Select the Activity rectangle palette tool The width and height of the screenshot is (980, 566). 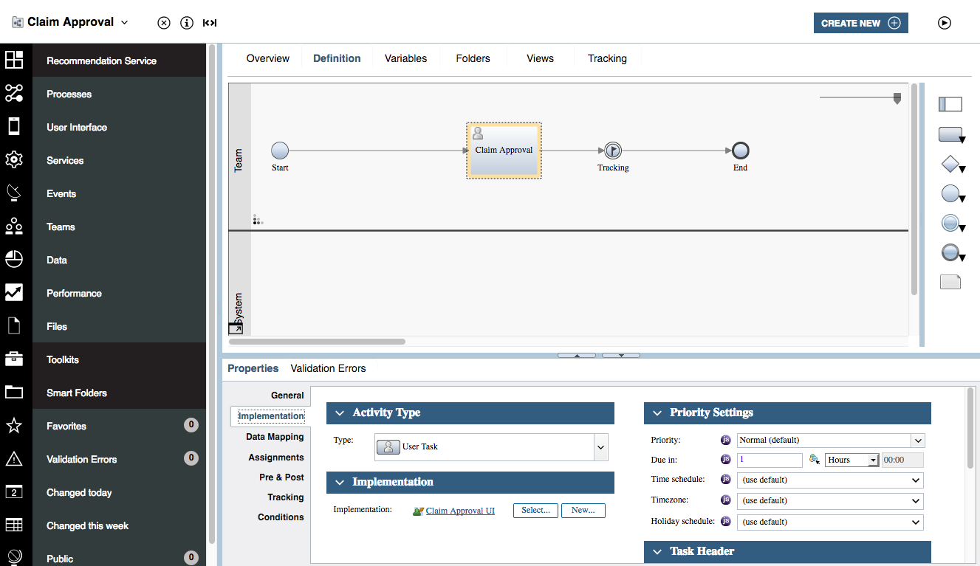pyautogui.click(x=952, y=135)
